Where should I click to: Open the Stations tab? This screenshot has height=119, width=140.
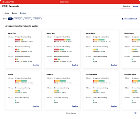pyautogui.click(x=23, y=13)
